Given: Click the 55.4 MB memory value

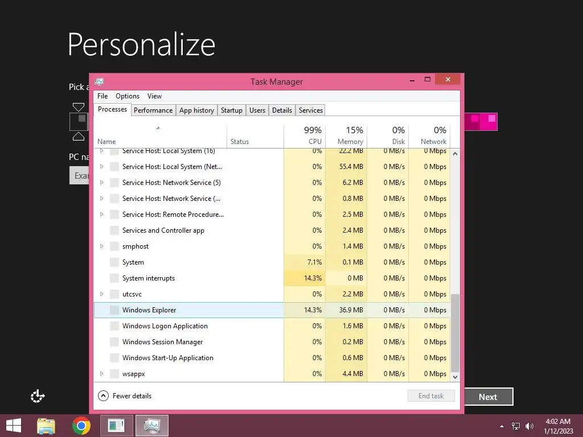Looking at the screenshot, I should pos(351,167).
